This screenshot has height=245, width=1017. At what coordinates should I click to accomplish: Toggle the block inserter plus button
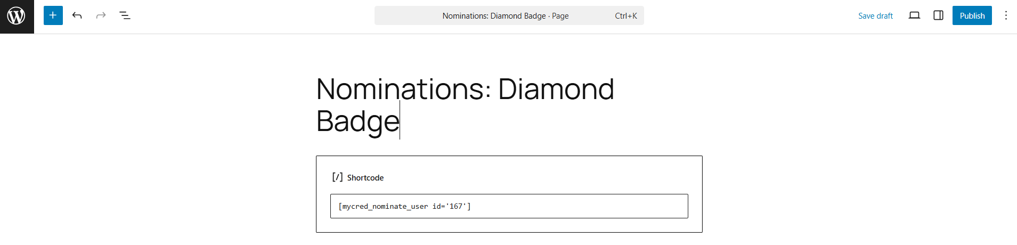[53, 15]
